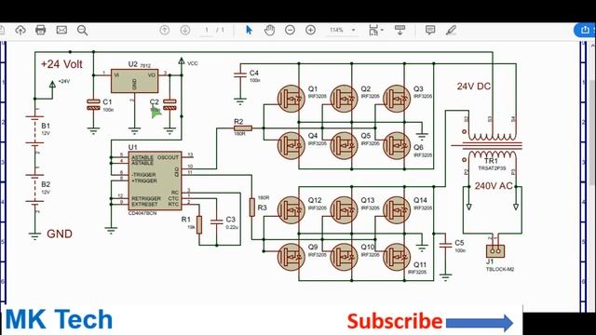Open the fit page options dropdown

(375, 30)
